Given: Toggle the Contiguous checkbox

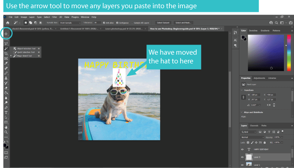Looking at the screenshot, I should [118, 23].
